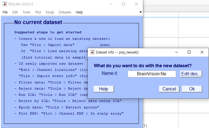
Task: Click the dock arrow icon in EEGLAB menu bar
Action: coord(140,12)
